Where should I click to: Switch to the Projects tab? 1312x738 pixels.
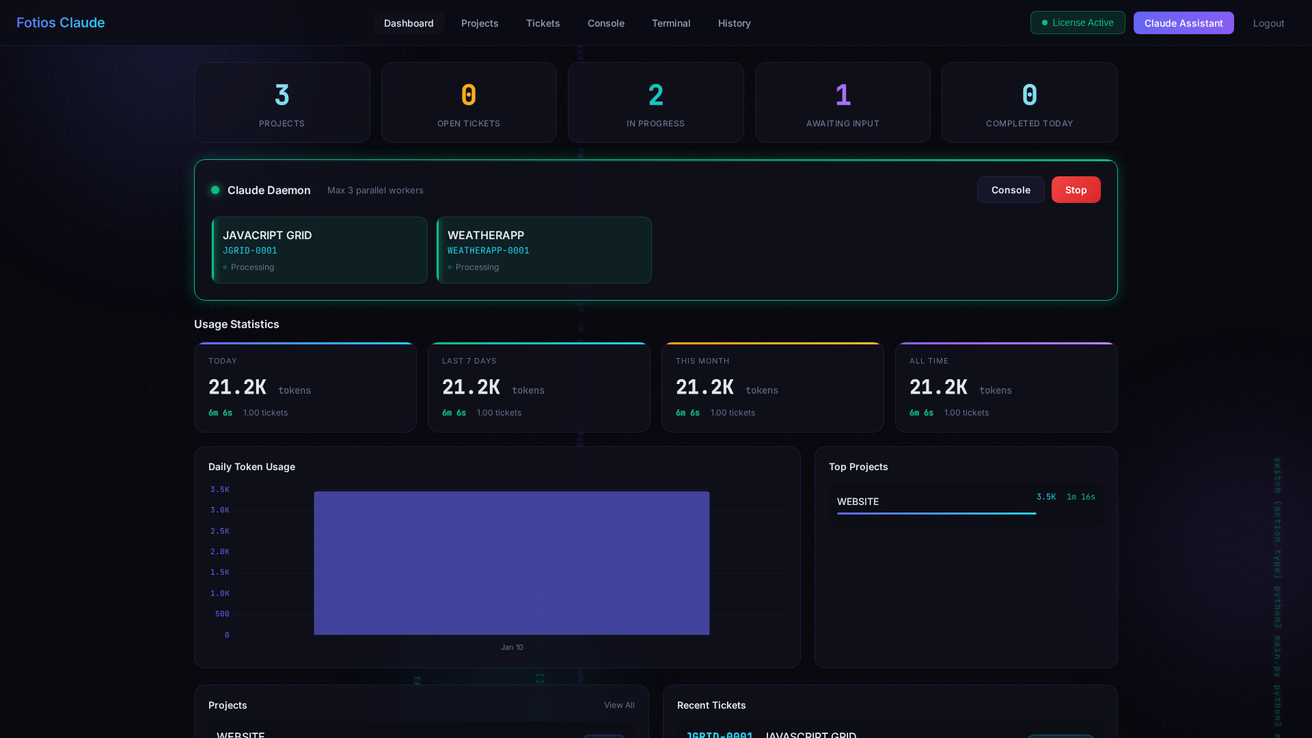click(480, 23)
